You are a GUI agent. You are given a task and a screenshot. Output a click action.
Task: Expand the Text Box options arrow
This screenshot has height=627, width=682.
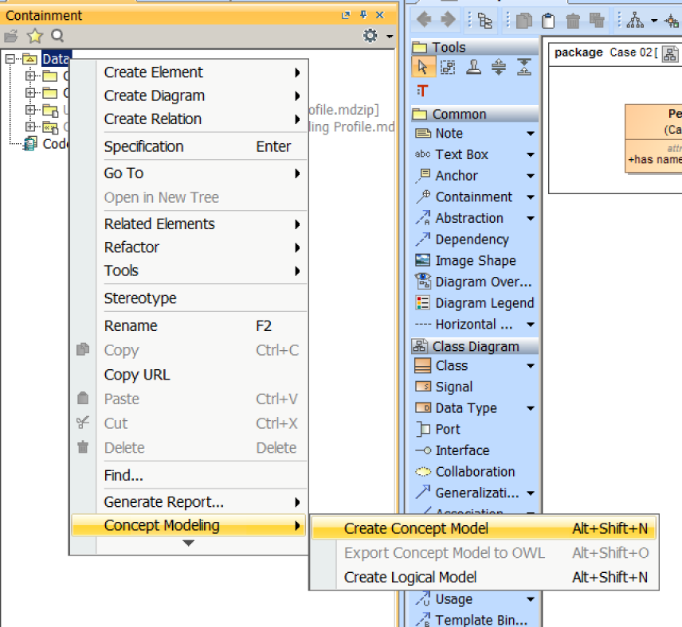(531, 155)
